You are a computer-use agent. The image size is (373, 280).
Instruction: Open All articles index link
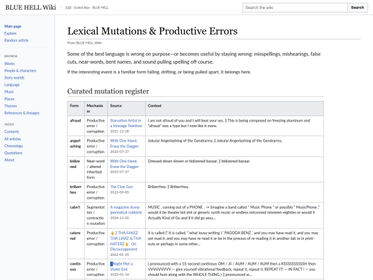pos(12,139)
